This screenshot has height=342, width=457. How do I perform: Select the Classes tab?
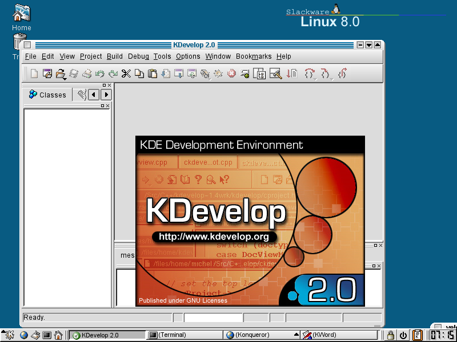(x=47, y=95)
